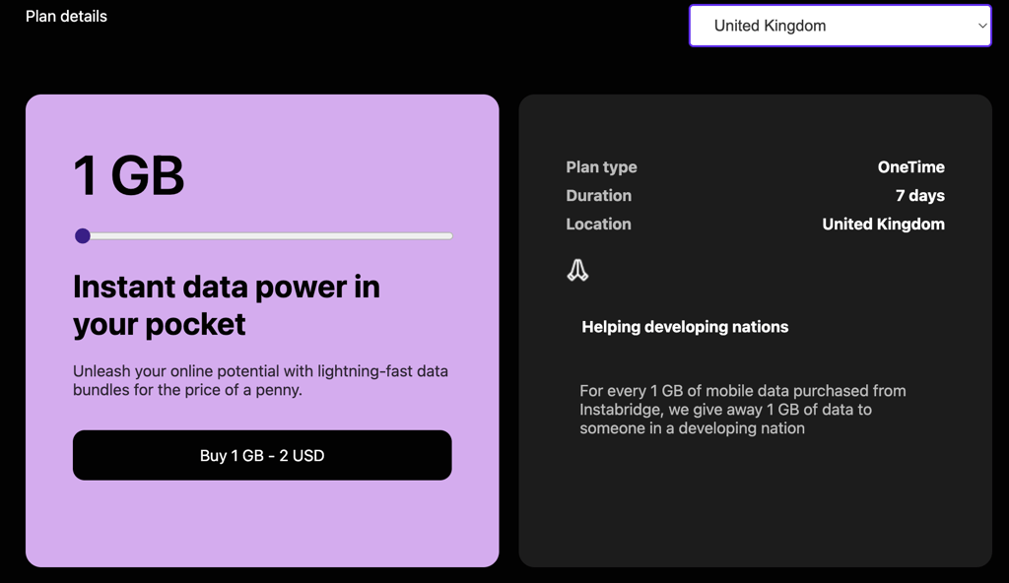Click the "7 days" duration value
1009x583 pixels.
point(920,196)
